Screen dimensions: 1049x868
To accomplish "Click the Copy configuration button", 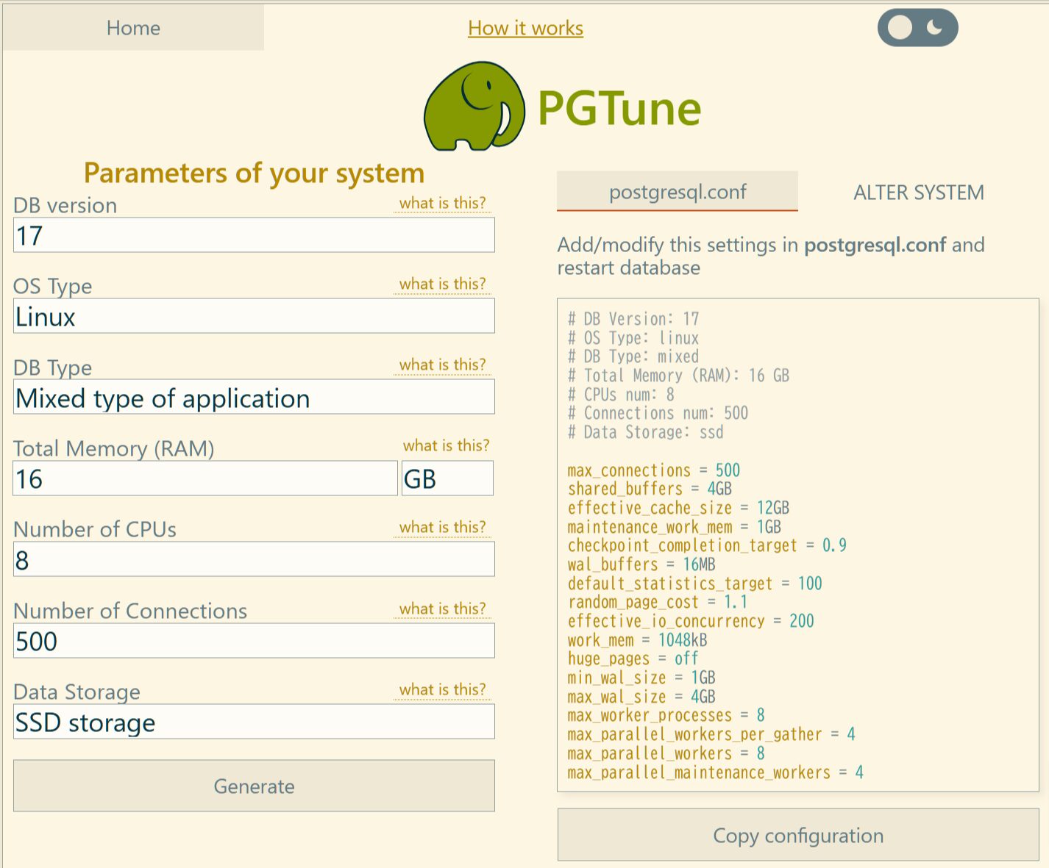I will click(797, 836).
